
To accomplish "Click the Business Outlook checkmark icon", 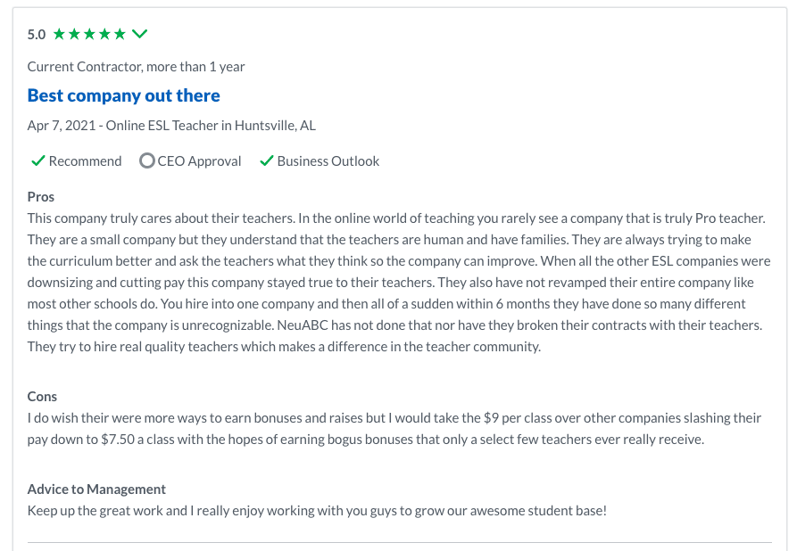I will pos(266,161).
